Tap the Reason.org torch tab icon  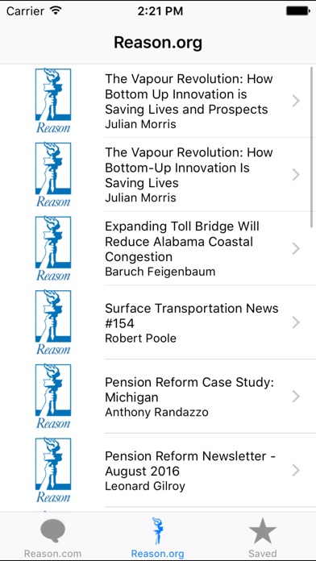click(x=158, y=530)
